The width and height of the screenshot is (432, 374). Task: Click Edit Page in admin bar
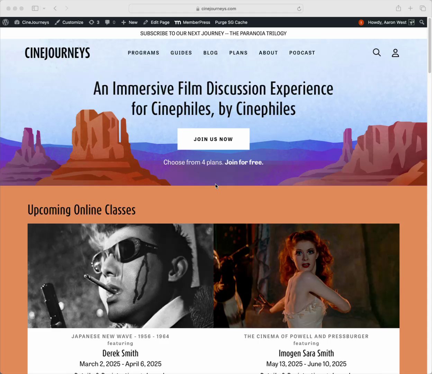click(156, 22)
